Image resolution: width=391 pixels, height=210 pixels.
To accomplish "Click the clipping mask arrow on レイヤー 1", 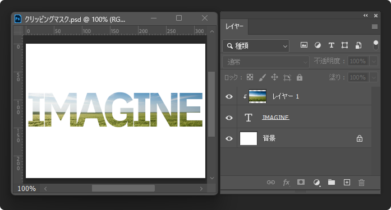I will tap(245, 96).
